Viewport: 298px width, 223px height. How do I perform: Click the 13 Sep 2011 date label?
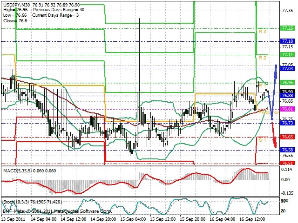pyautogui.click(x=13, y=218)
